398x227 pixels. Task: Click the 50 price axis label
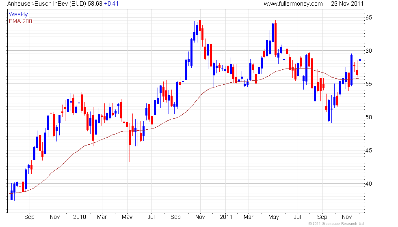coord(369,117)
